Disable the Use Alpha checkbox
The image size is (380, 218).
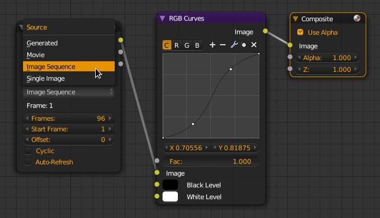click(x=300, y=32)
